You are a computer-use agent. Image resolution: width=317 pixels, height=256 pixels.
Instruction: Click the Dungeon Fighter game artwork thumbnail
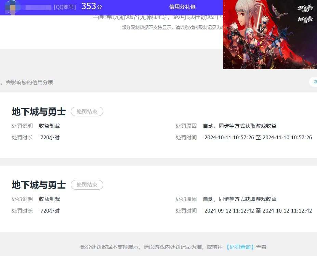(270, 35)
